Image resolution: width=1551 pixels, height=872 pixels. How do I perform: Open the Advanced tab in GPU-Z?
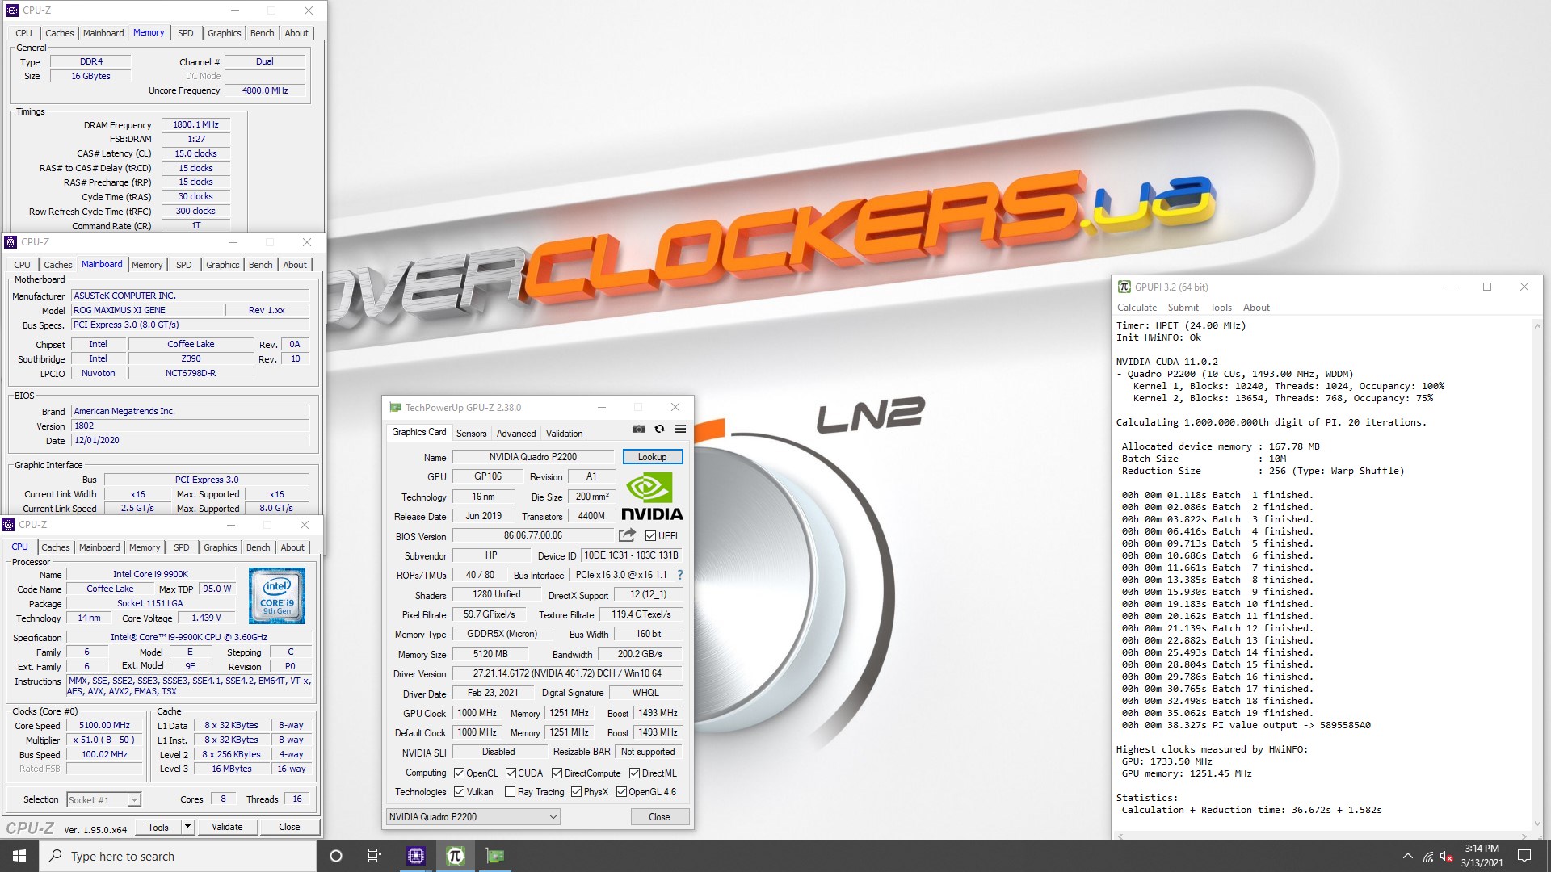(516, 434)
